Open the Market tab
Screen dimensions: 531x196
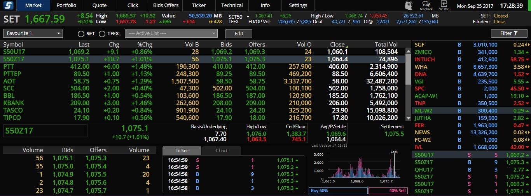pyautogui.click(x=33, y=5)
